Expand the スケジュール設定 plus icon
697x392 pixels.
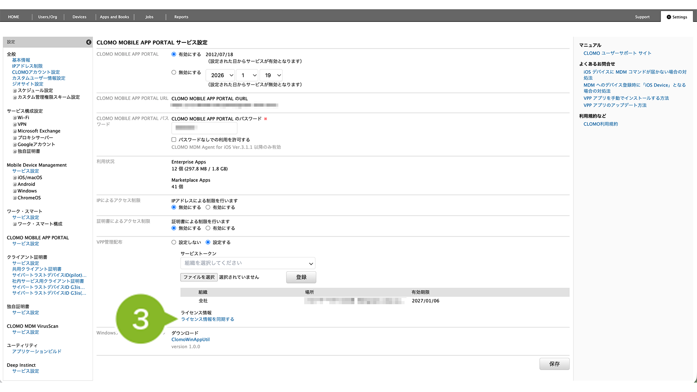tap(15, 91)
